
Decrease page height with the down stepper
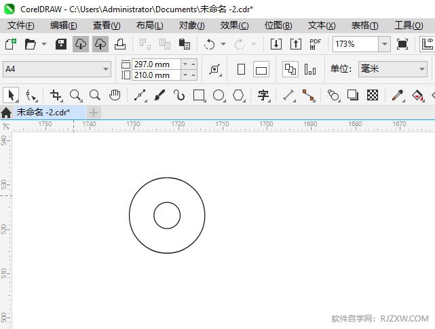[x=185, y=75]
